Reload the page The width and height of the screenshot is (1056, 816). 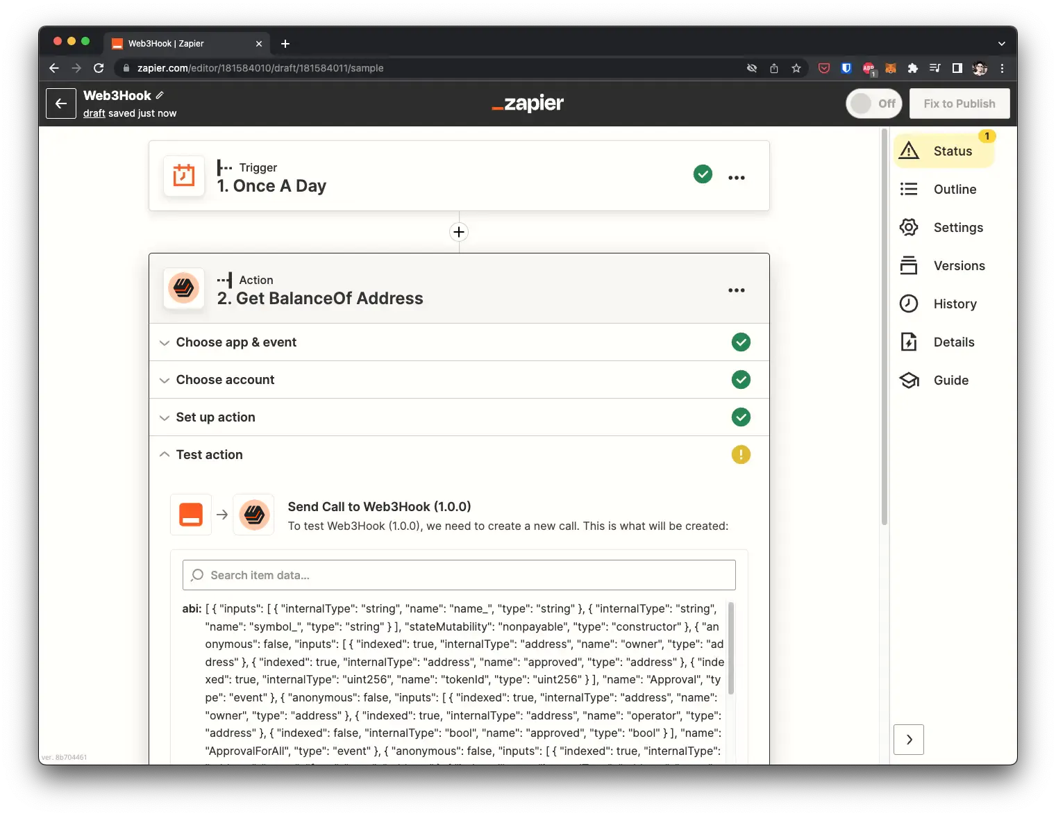[99, 68]
